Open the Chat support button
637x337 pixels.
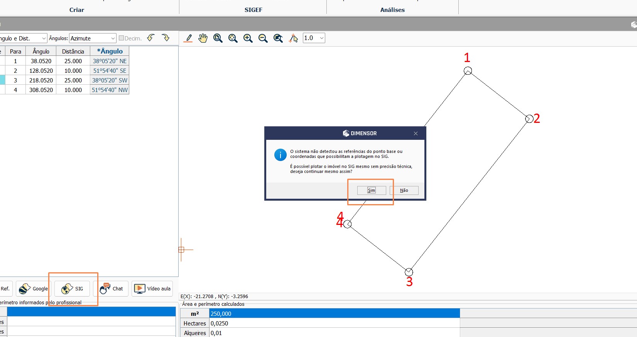point(111,288)
